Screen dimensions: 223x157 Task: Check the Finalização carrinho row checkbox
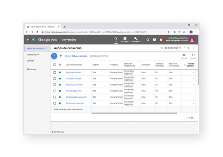(x=54, y=85)
